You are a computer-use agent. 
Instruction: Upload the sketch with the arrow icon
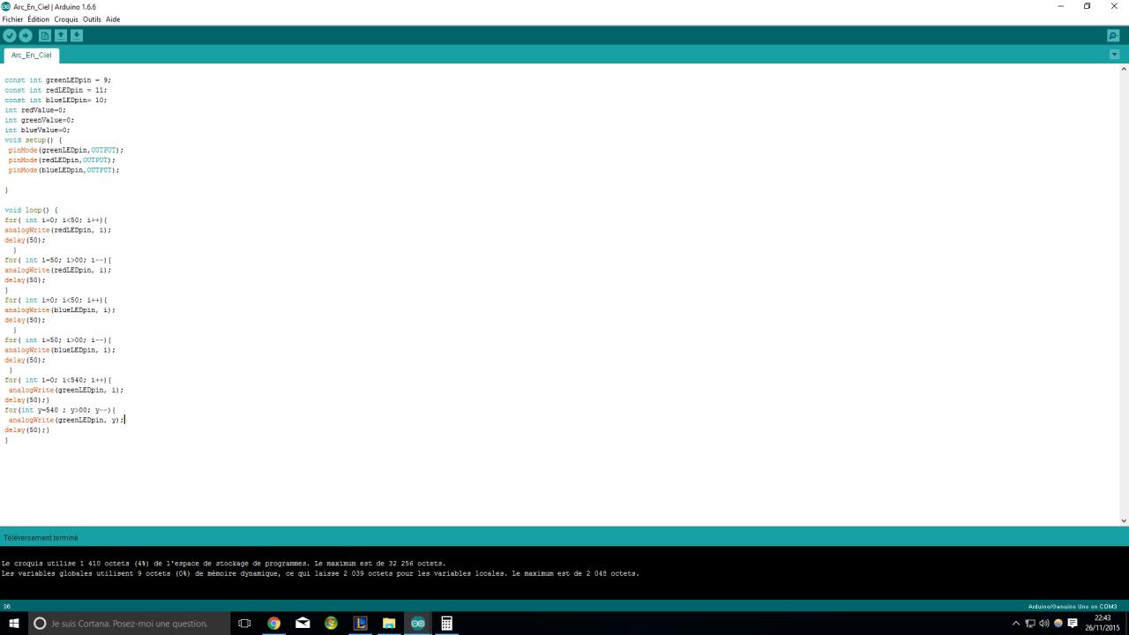(x=26, y=35)
